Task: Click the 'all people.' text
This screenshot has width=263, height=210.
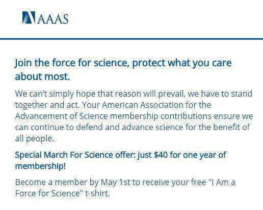Action: [x=35, y=139]
